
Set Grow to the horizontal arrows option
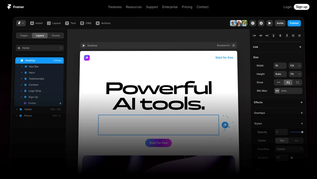click(279, 82)
